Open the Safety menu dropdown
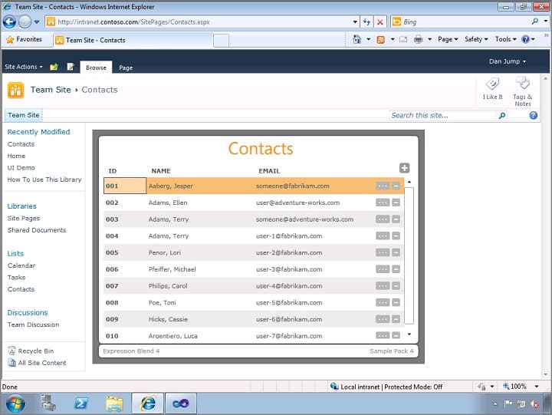The image size is (552, 415). [476, 39]
